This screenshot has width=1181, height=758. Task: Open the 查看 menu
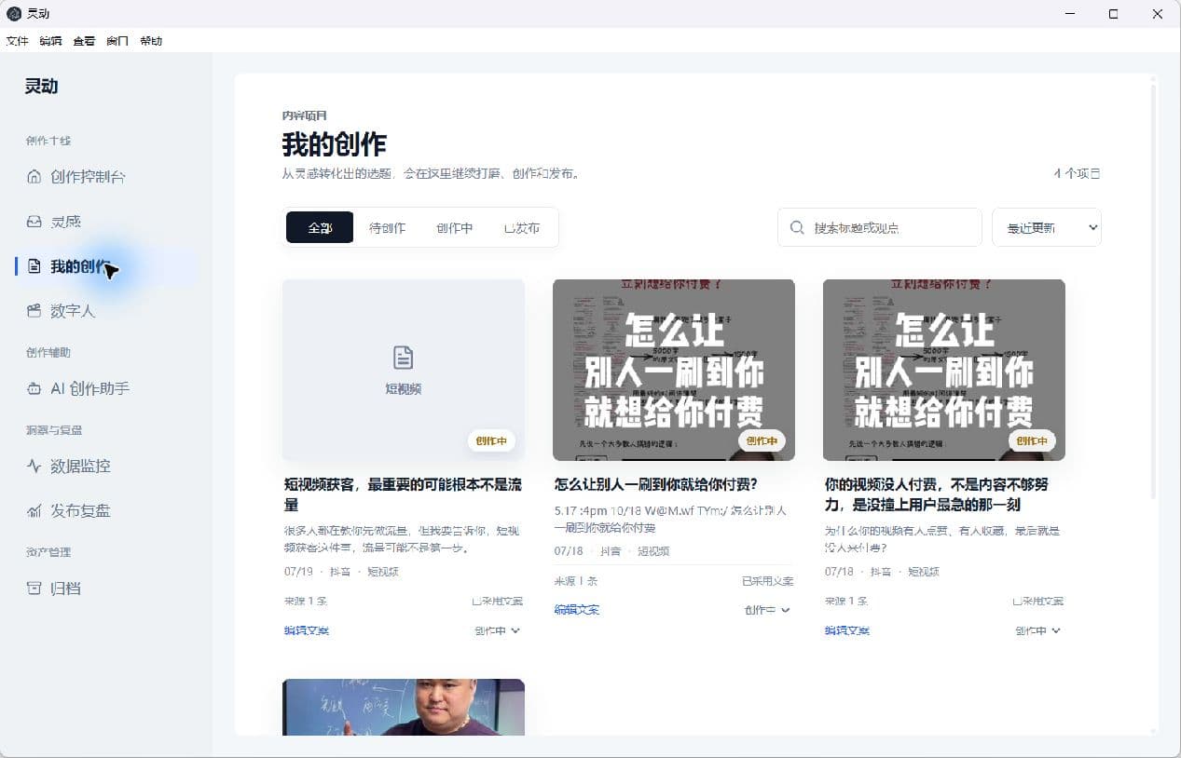84,41
